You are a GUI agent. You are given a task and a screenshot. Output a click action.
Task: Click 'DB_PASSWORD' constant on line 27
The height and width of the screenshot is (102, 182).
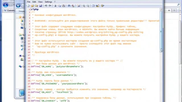tap(49, 84)
